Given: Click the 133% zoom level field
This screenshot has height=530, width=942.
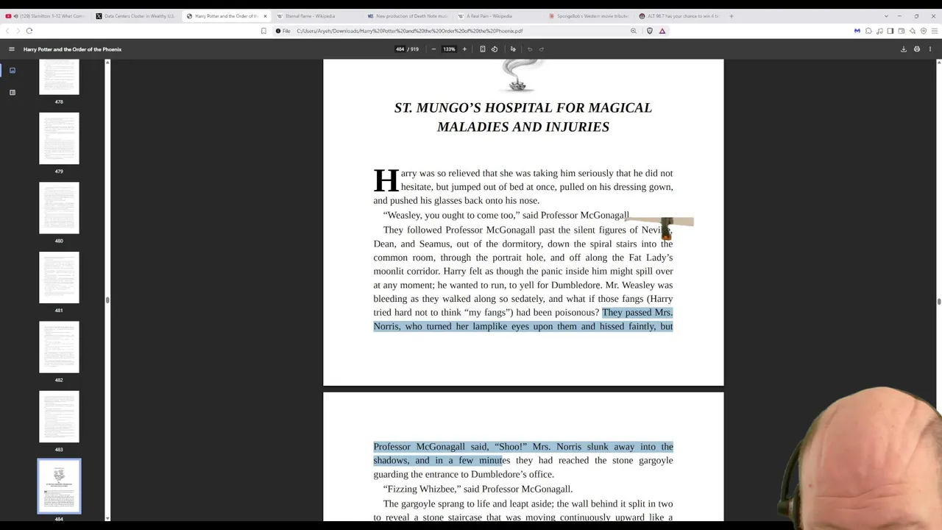Looking at the screenshot, I should (449, 49).
